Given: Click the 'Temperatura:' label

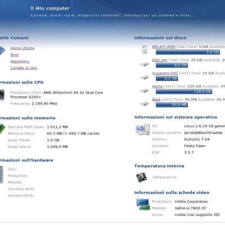Looking at the screenshot, I should point(165,177).
